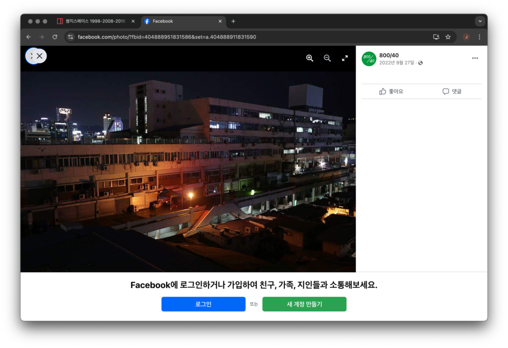Switch to the 쌈지스페이스 1998-2008-2018 tab

click(x=95, y=21)
